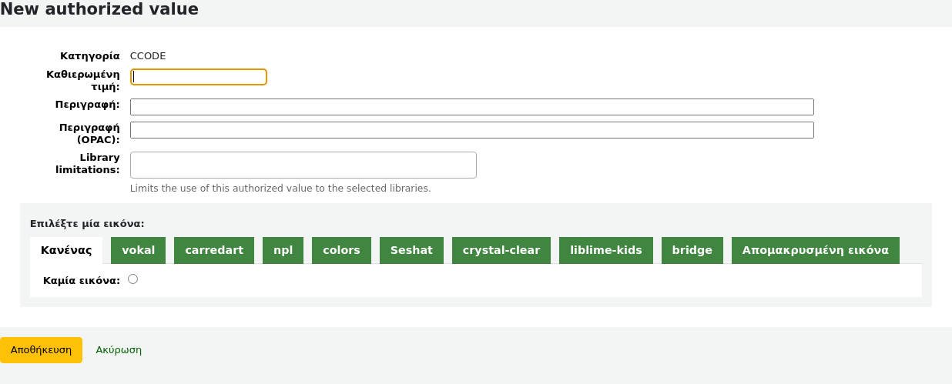Open the liblime-kids icon tab
Viewport: 952px width, 384px height.
tap(606, 250)
